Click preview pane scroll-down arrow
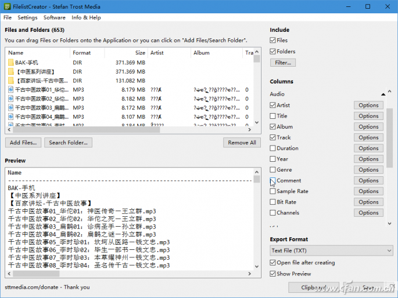 pos(257,266)
